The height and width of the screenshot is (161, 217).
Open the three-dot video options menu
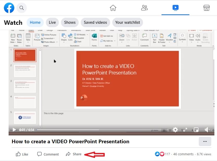205,141
